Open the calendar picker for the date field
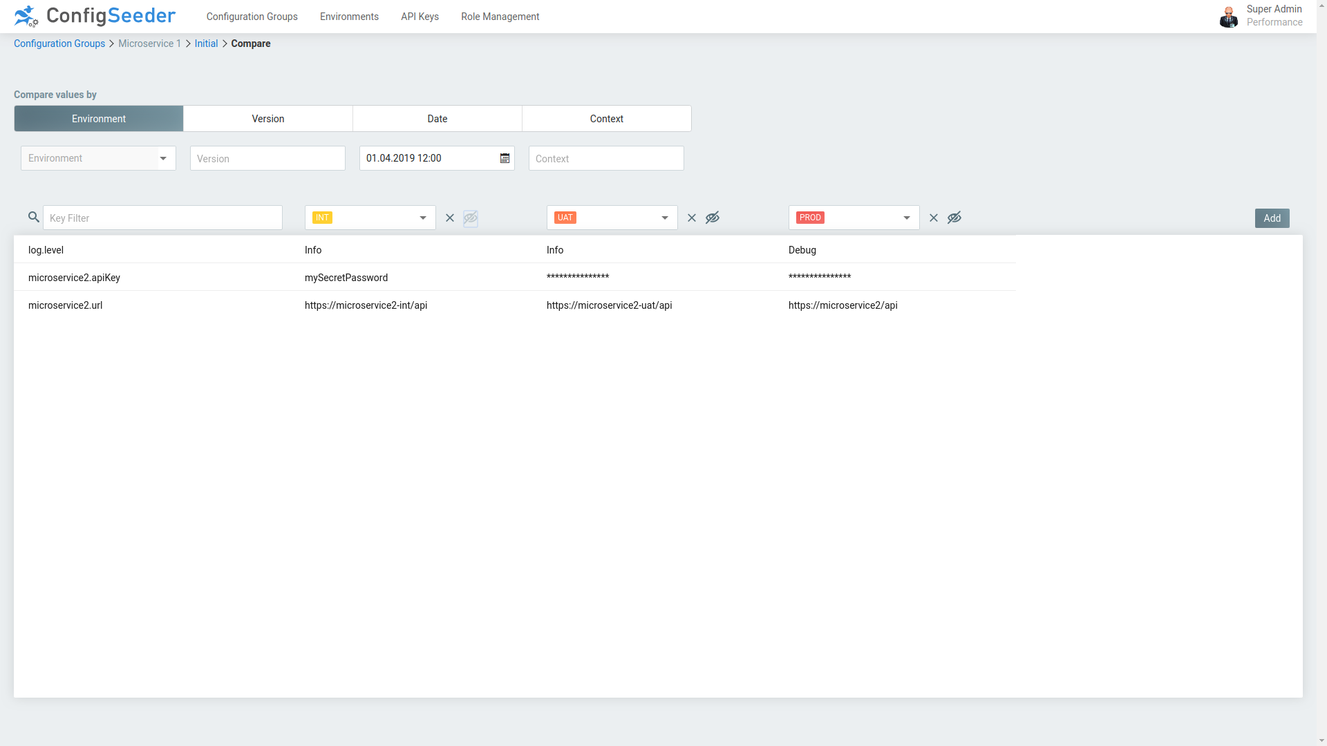 coord(505,158)
